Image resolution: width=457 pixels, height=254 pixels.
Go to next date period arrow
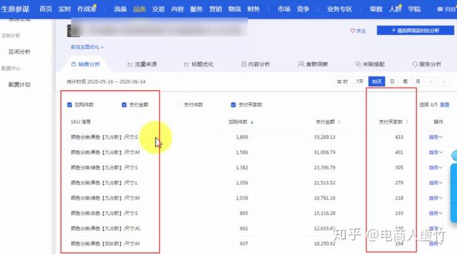444,82
